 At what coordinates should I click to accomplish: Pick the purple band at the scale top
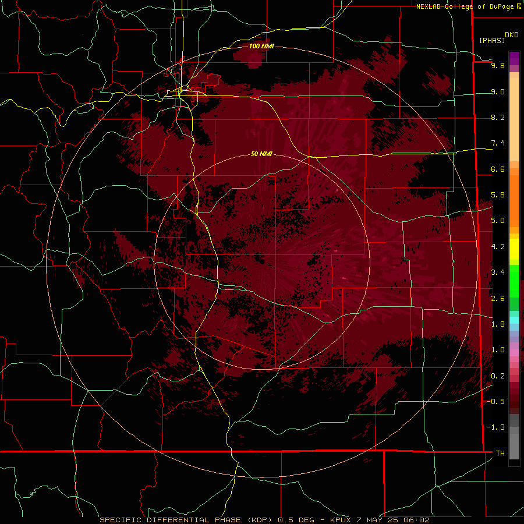pos(514,58)
